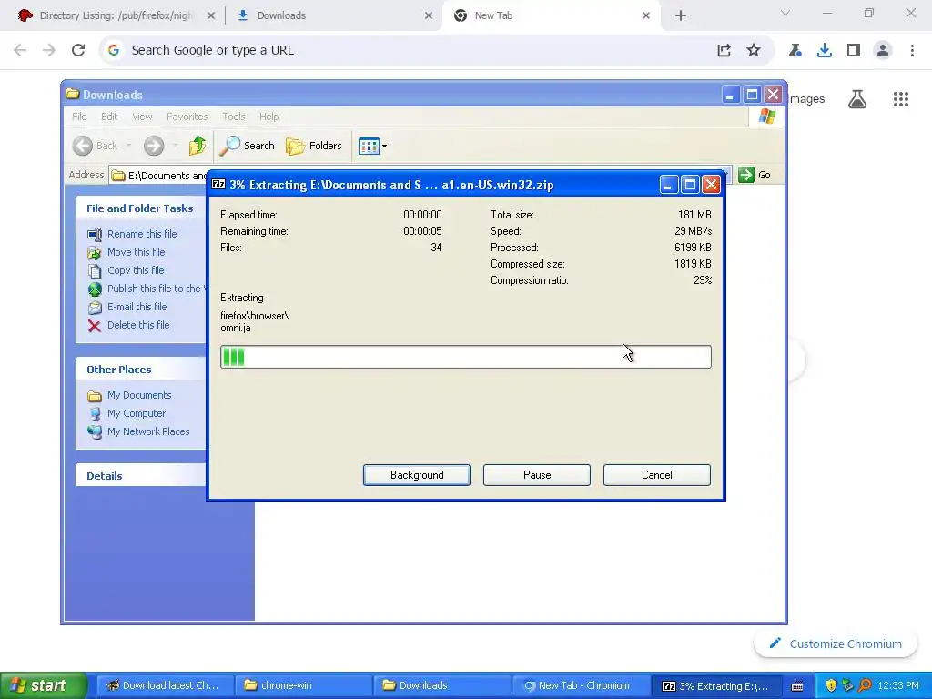Screen dimensions: 932x699
Task: Collapse Other Places header
Action: tap(140, 370)
